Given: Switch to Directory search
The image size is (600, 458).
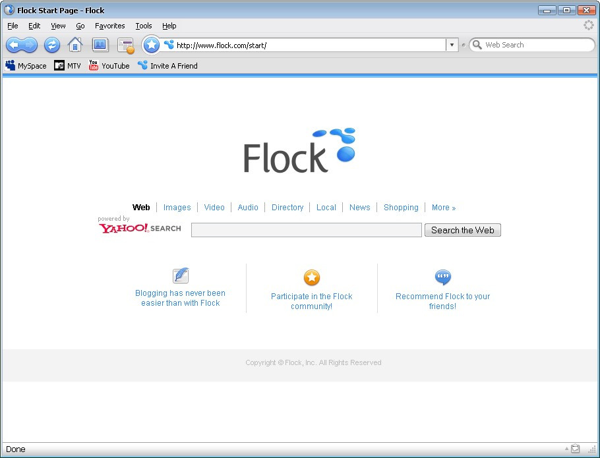Looking at the screenshot, I should pos(287,207).
